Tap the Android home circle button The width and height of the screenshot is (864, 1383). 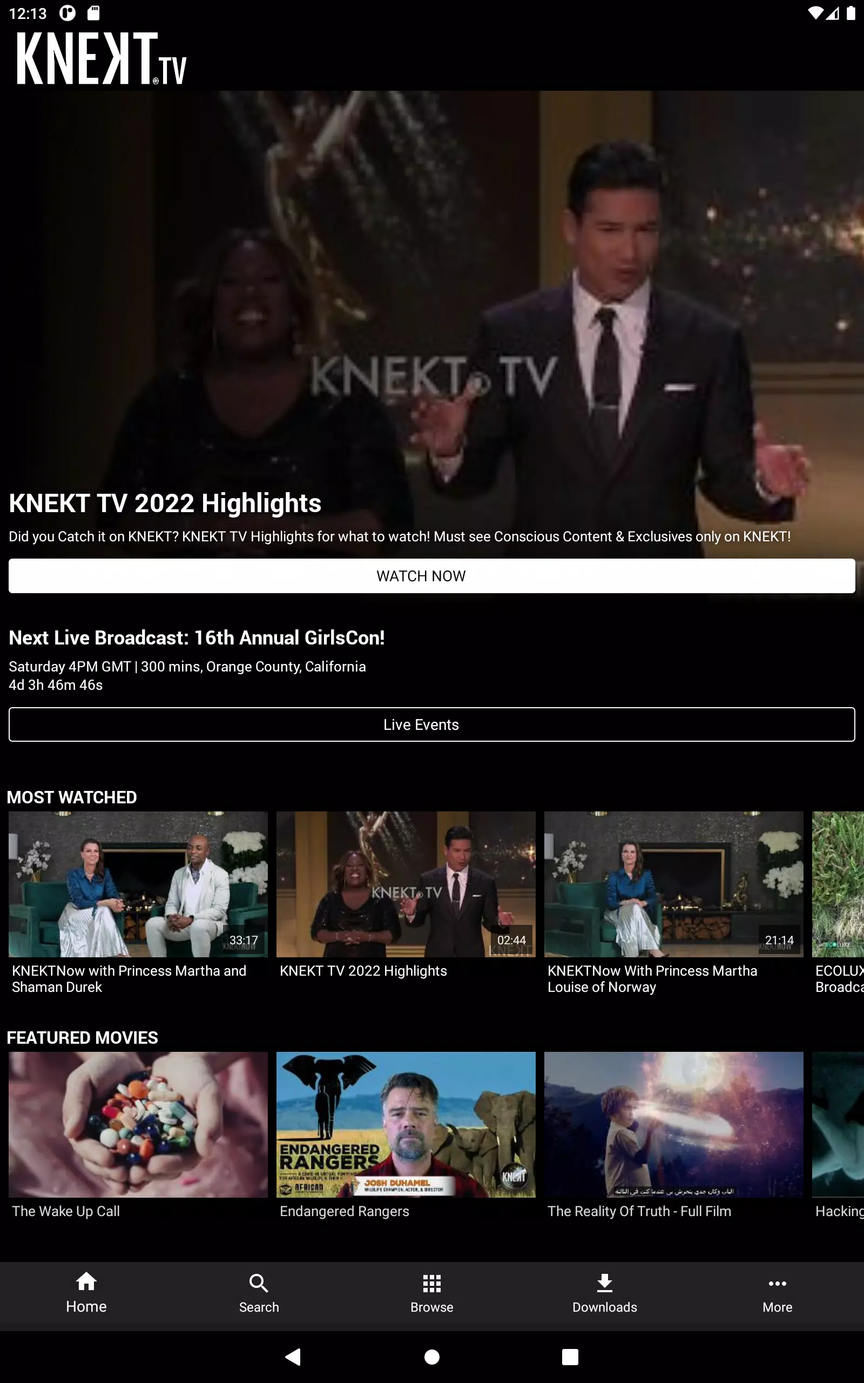[432, 1357]
